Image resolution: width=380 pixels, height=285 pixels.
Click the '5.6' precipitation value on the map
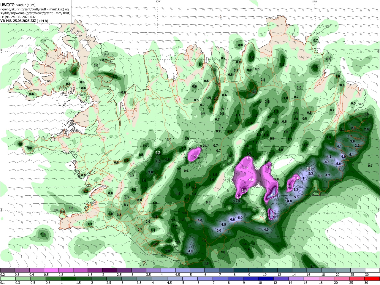(338, 164)
